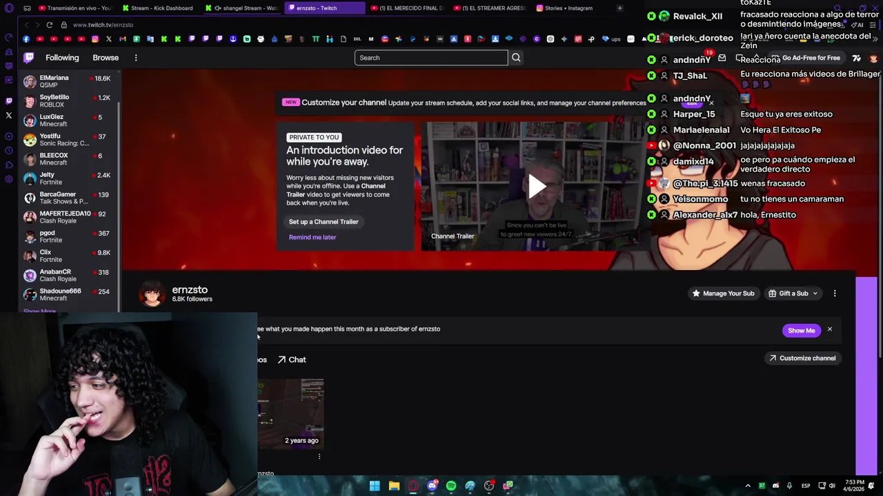Open the Chat tab link
The width and height of the screenshot is (883, 496).
(x=292, y=360)
